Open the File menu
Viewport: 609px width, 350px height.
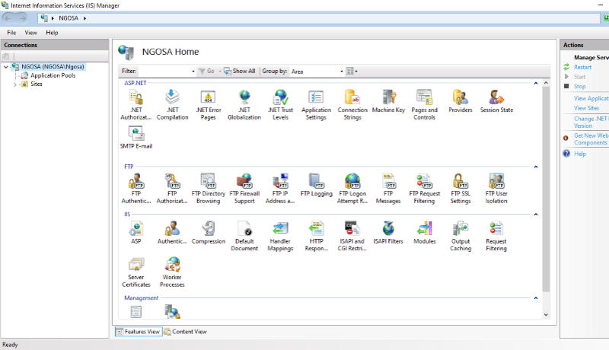[11, 33]
